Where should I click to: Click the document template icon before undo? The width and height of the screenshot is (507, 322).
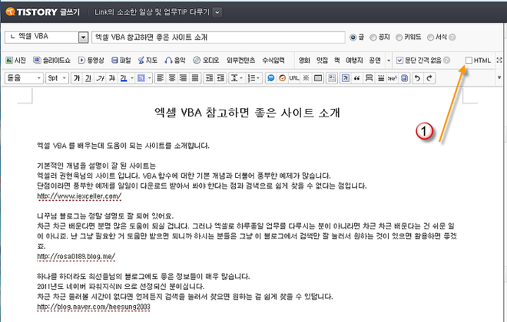point(404,78)
